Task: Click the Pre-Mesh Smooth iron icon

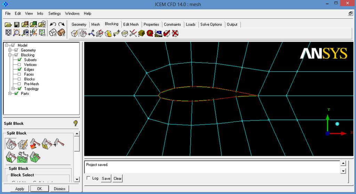Action: pos(158,34)
